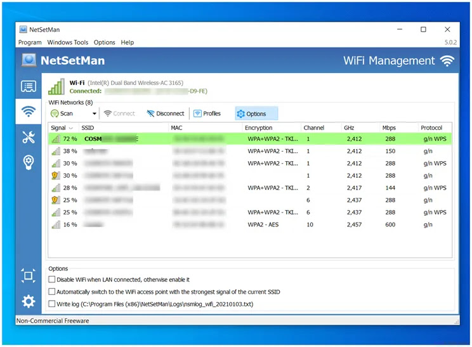Image resolution: width=472 pixels, height=347 pixels.
Task: Click the 150 Mbps value
Action: click(390, 151)
